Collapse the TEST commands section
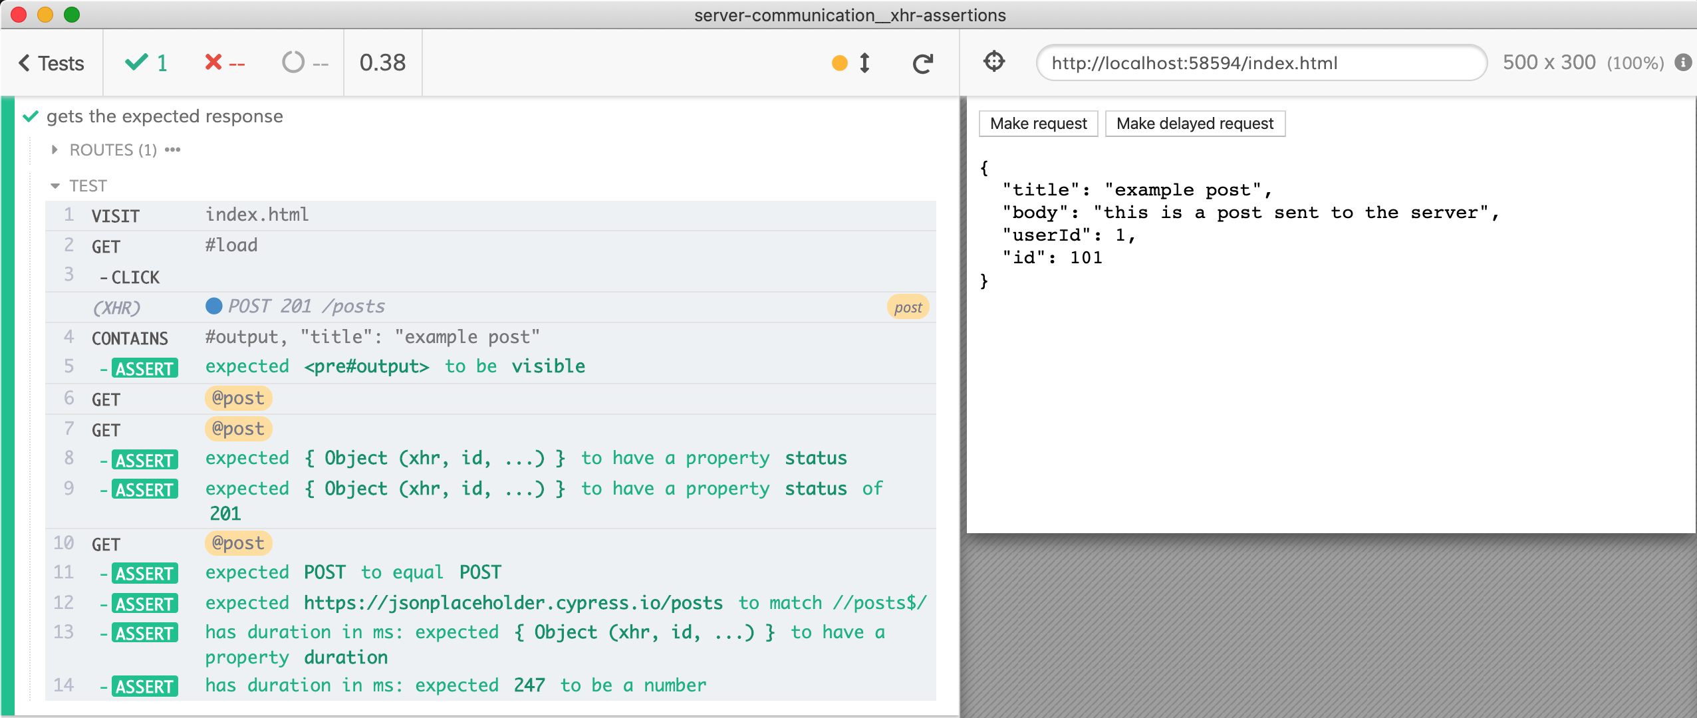 point(87,186)
